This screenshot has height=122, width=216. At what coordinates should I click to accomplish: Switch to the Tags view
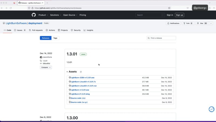[55, 38]
